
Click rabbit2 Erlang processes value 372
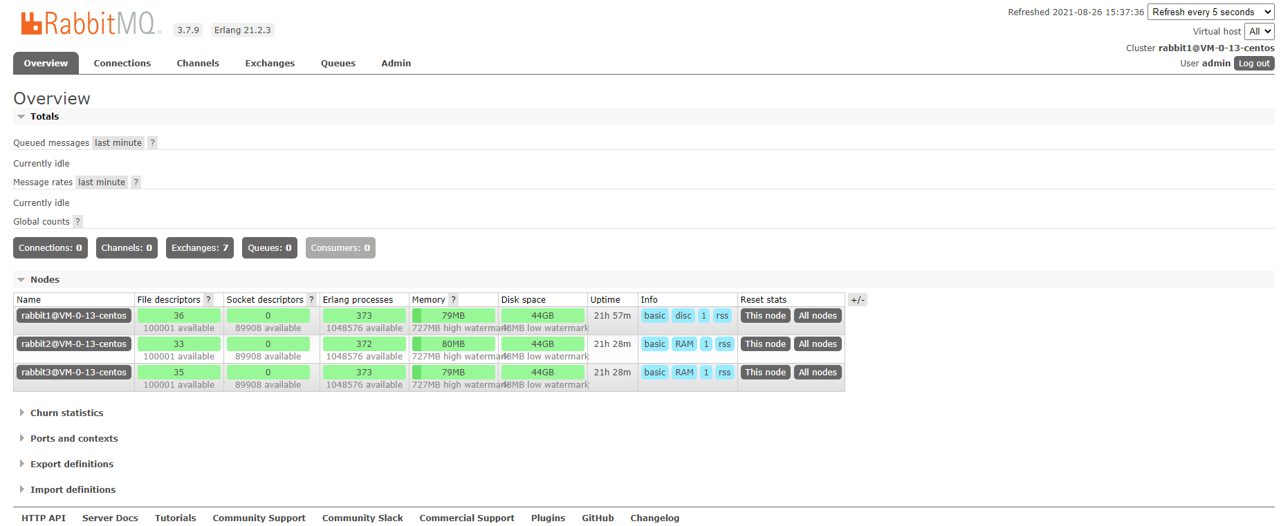click(365, 344)
